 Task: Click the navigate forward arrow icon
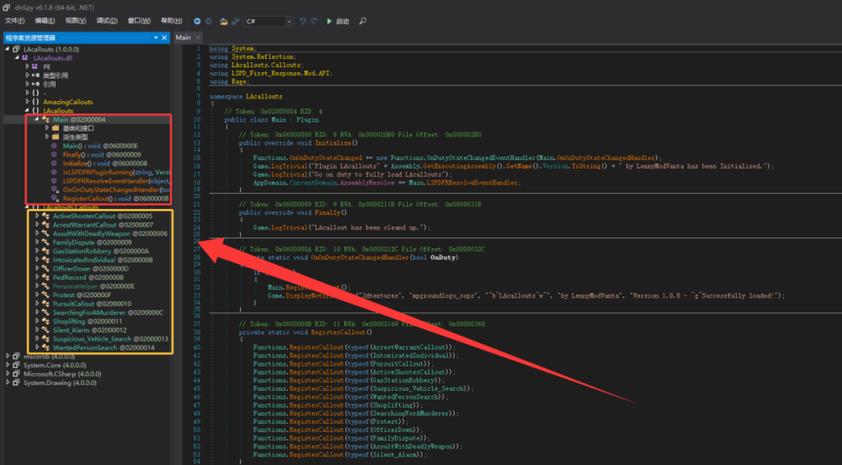pyautogui.click(x=209, y=21)
